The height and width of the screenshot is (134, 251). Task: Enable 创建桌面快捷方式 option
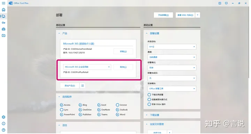(x=149, y=100)
